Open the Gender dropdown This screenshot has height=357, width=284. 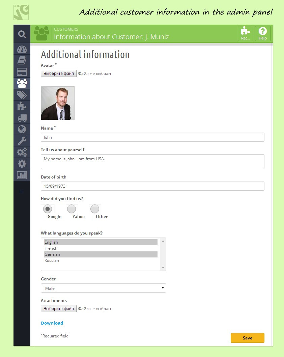coord(104,288)
